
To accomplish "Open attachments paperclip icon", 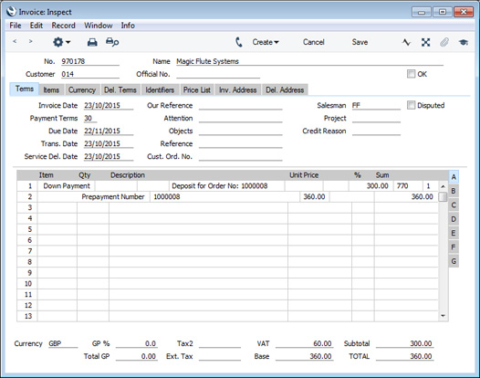I will pyautogui.click(x=444, y=42).
